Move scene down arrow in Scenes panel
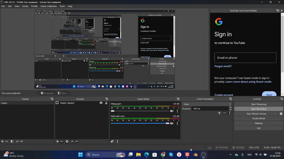The image size is (284, 159). coord(21,141)
